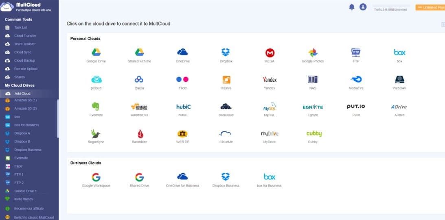This screenshot has height=220, width=445.
Task: Connect ownCloud drive
Action: point(226,109)
